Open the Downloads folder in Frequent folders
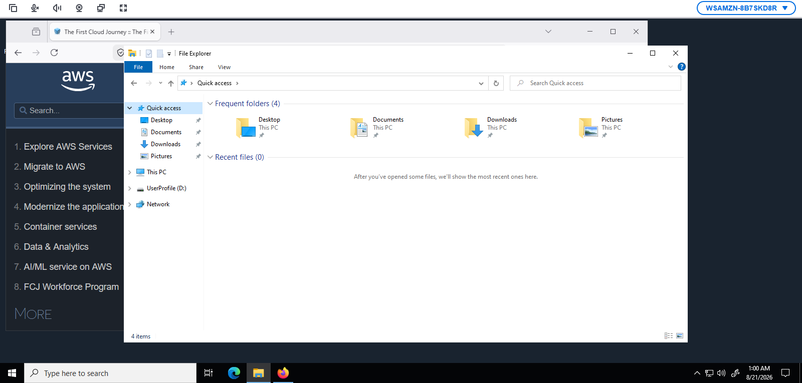 point(491,127)
